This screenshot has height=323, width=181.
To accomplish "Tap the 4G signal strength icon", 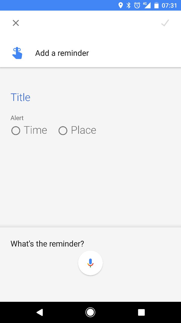I will 147,5.
